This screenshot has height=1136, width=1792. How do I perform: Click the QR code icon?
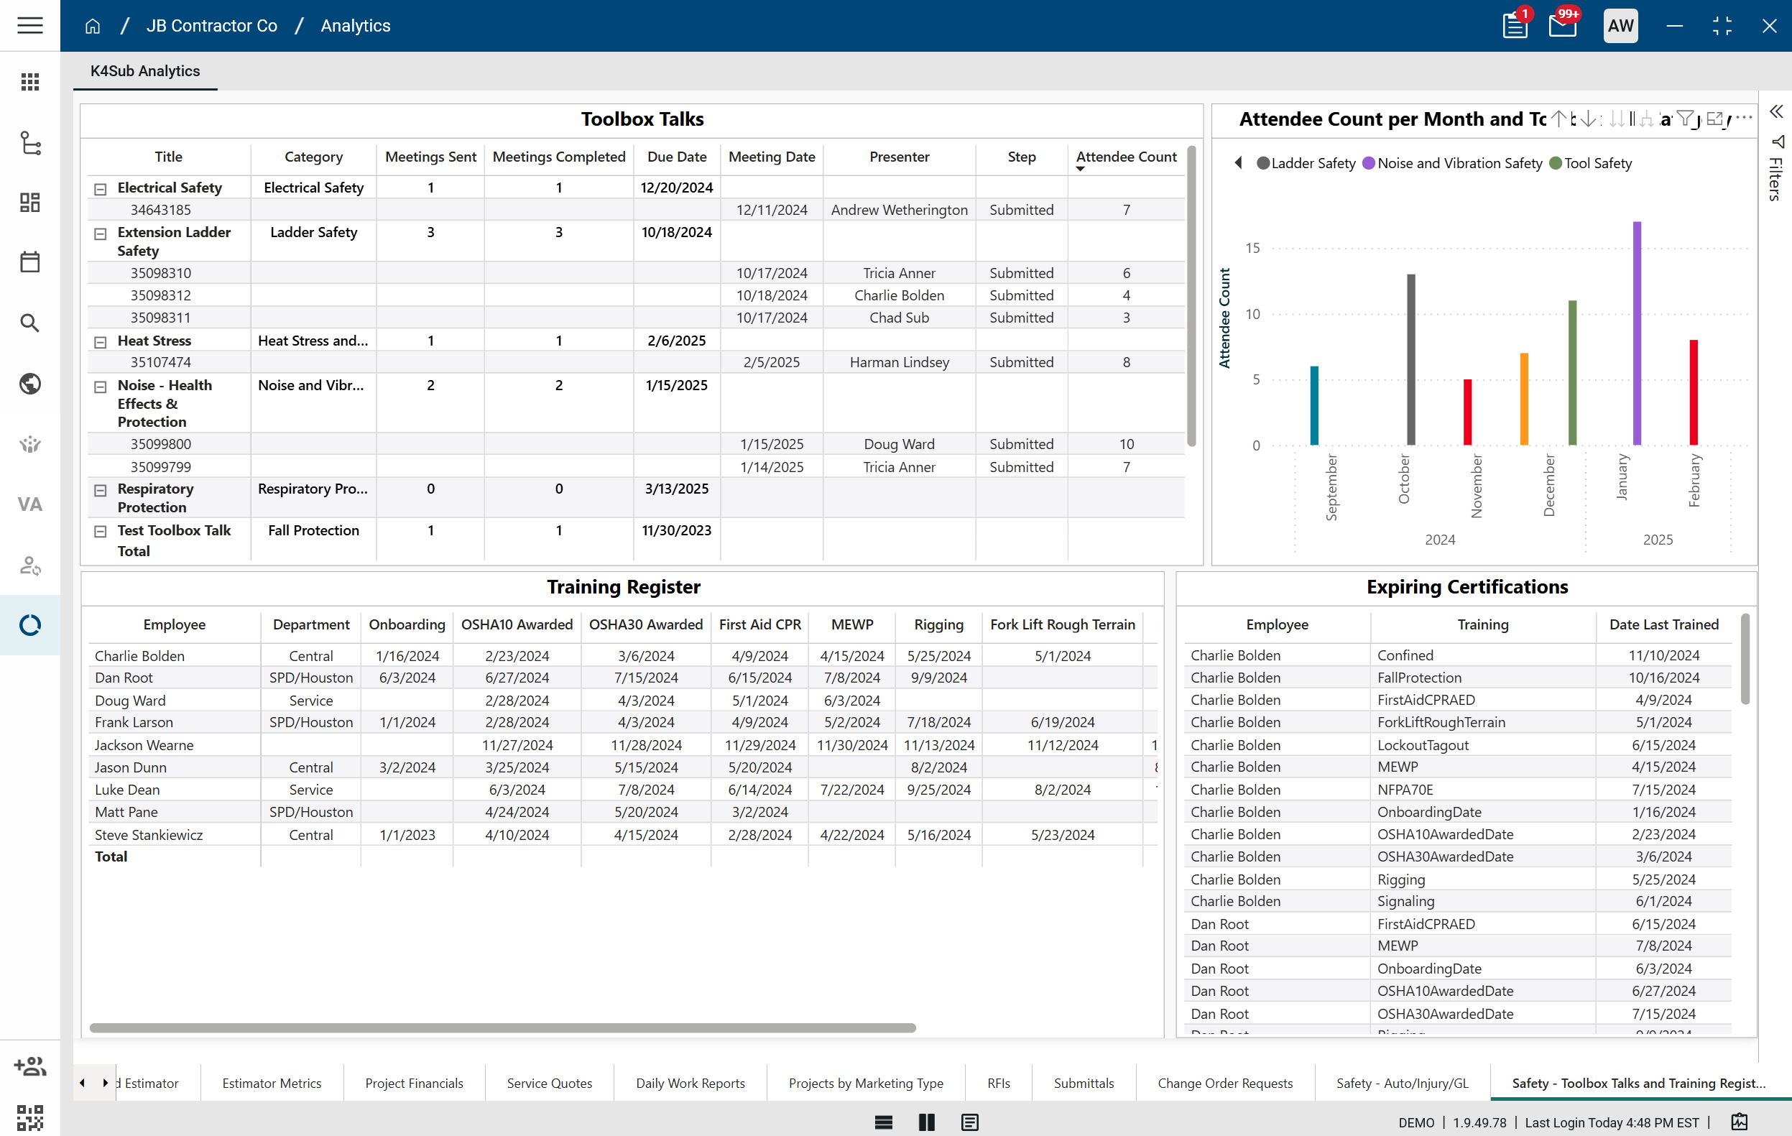(29, 1117)
